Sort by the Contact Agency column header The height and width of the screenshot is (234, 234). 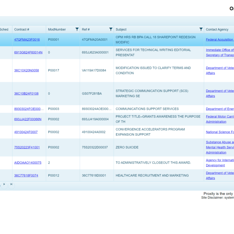coord(217,29)
